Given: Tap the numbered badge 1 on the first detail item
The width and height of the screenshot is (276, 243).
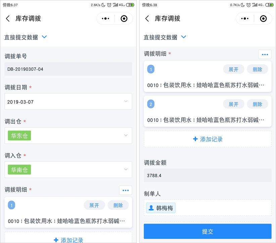Looking at the screenshot, I should (x=151, y=69).
